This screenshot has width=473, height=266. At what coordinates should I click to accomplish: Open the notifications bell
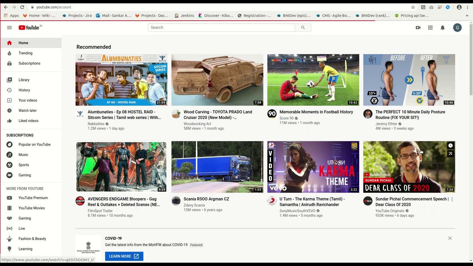[x=442, y=28]
